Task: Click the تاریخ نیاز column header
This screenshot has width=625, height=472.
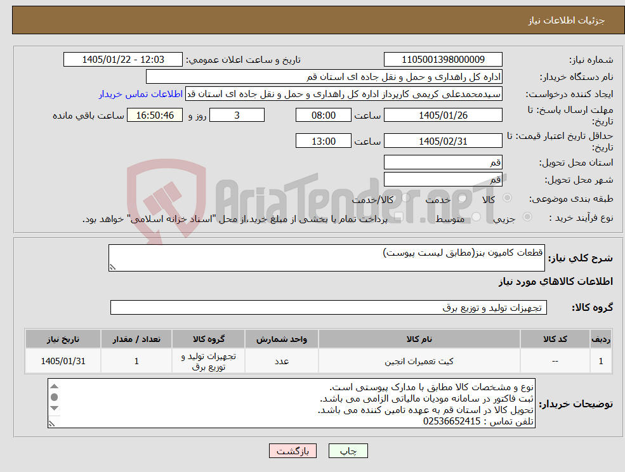Action: 63,339
